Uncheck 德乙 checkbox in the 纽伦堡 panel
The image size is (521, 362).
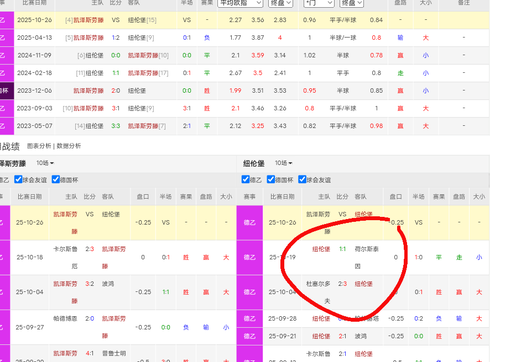pyautogui.click(x=246, y=179)
